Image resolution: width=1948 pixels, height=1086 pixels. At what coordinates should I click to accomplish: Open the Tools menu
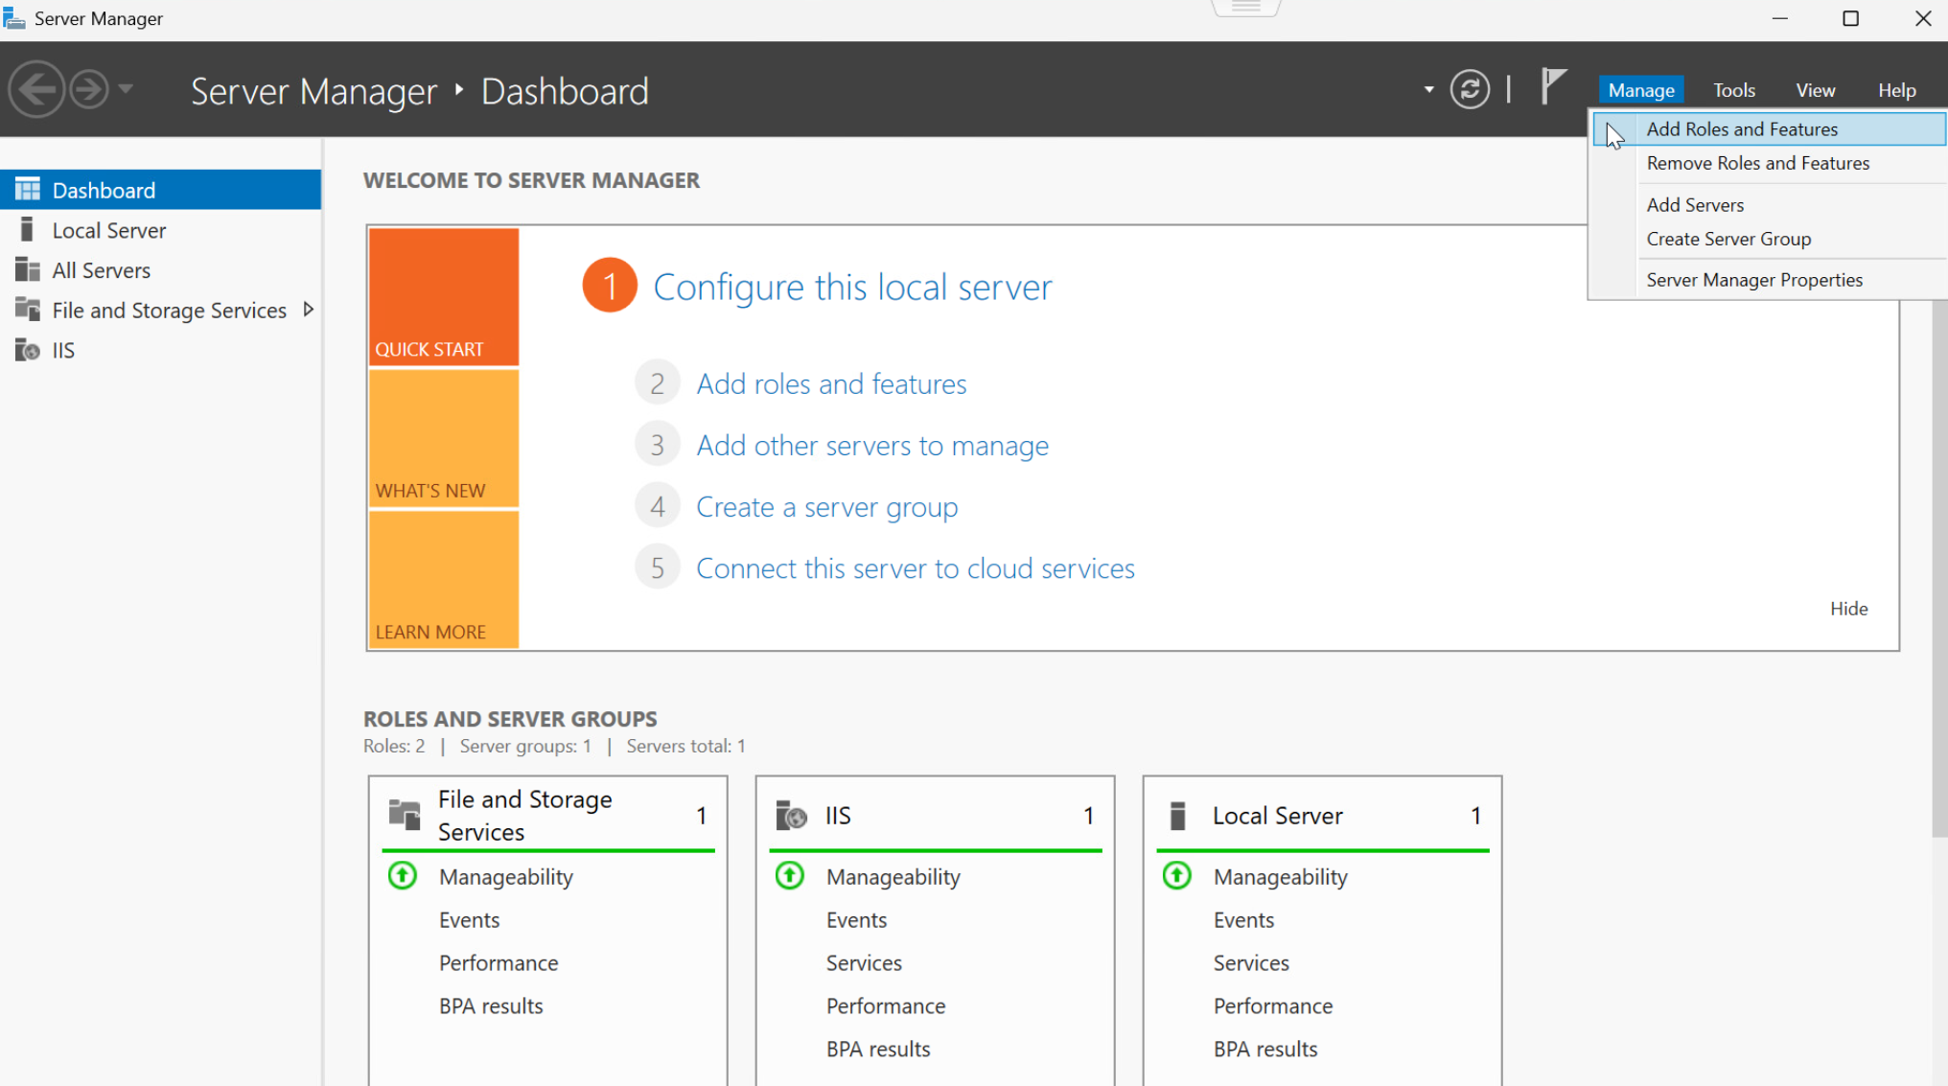pos(1733,90)
